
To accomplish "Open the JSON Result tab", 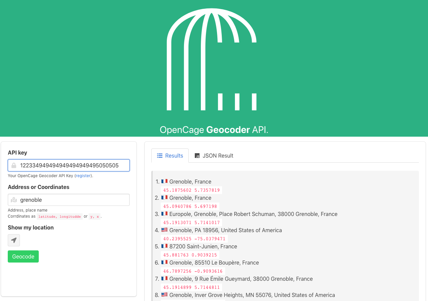I will tap(214, 156).
